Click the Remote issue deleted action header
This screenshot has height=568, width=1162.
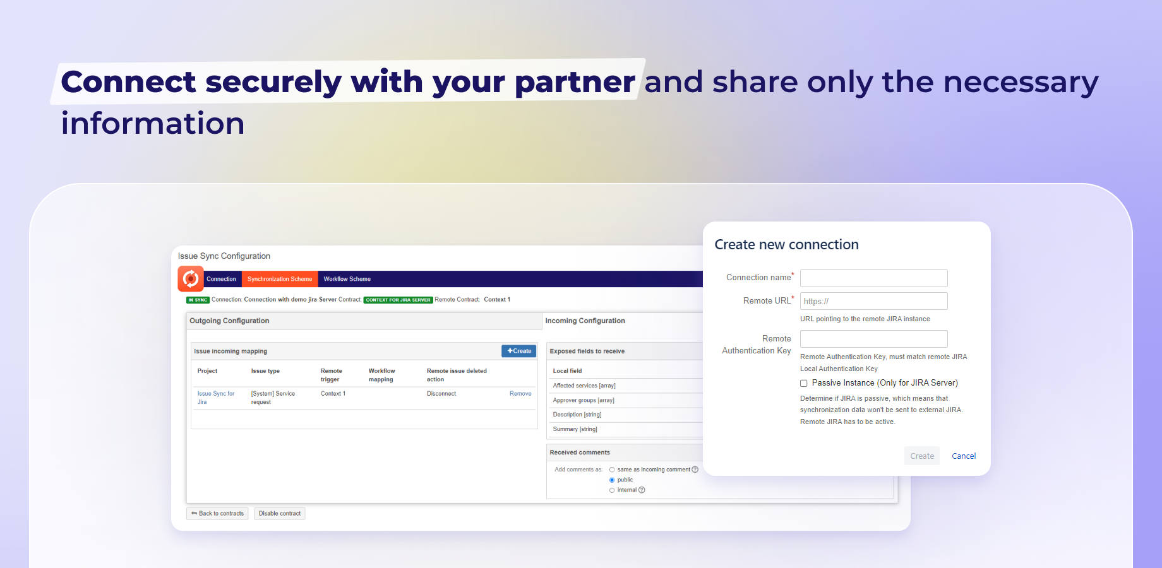457,375
